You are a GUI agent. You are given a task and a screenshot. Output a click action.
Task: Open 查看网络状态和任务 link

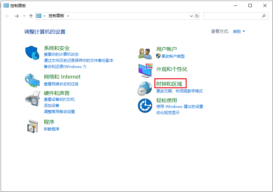pyautogui.click(x=61, y=84)
